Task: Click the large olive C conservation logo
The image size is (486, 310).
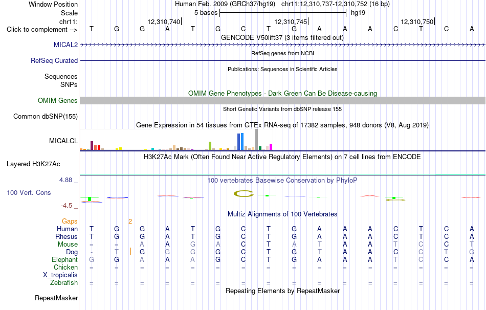Action: point(244,194)
